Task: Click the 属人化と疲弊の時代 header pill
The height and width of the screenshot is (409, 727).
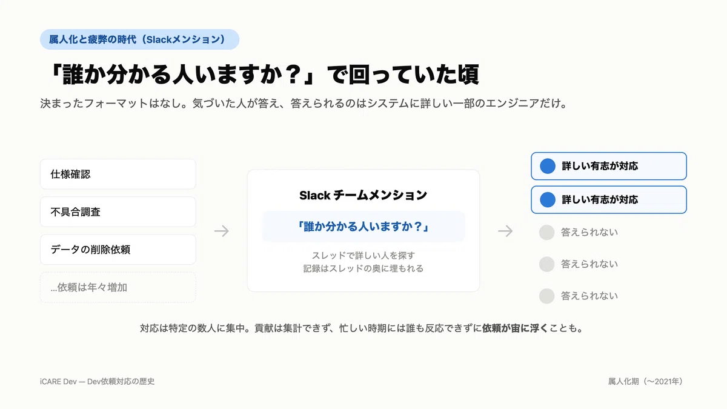Action: point(139,39)
